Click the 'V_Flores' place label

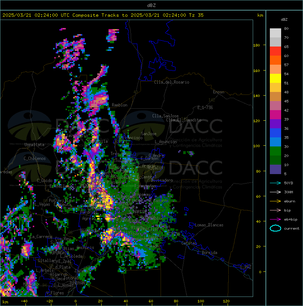click(55, 293)
